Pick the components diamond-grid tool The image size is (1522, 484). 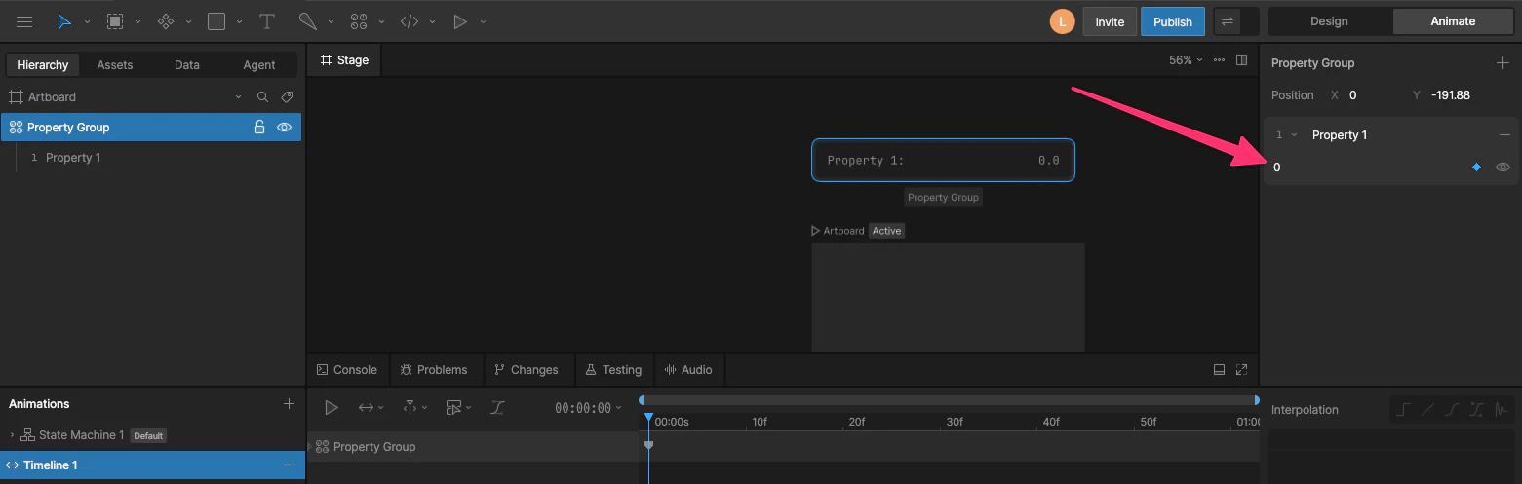click(x=166, y=21)
